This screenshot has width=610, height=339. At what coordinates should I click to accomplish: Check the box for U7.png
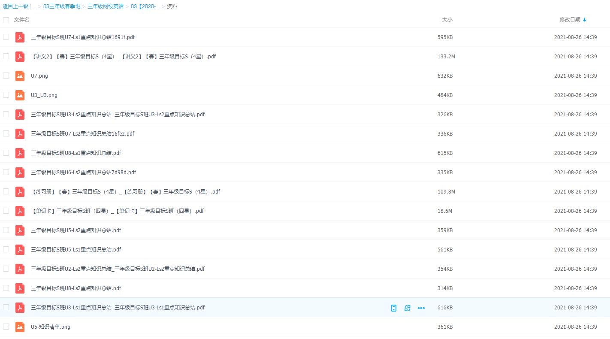tap(6, 76)
